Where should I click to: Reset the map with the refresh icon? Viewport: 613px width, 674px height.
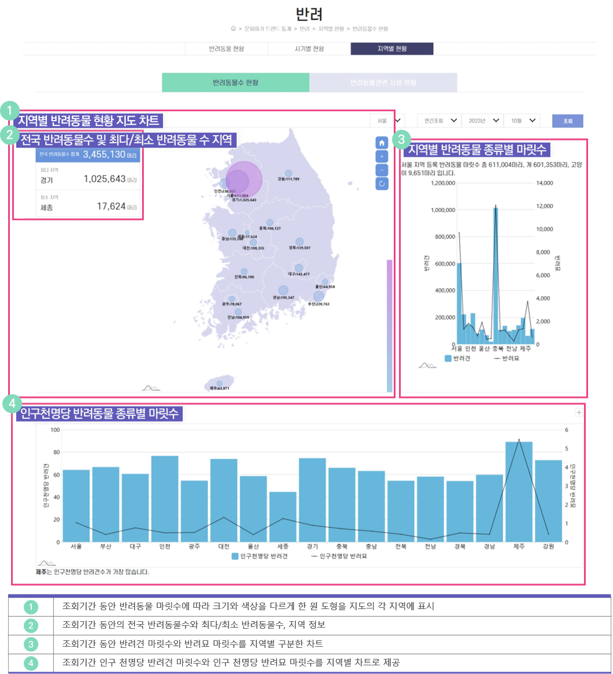click(x=382, y=184)
